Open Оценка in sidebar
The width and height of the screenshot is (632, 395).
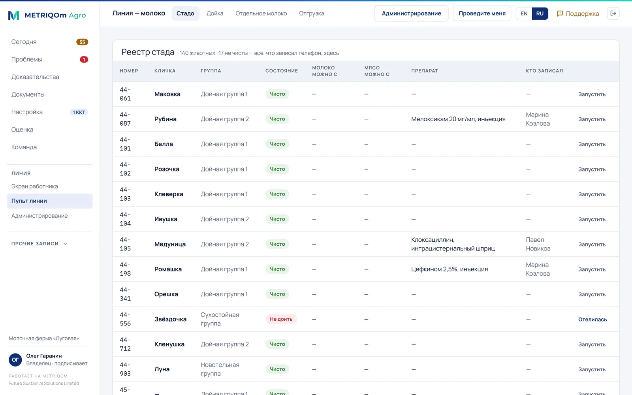tap(50, 130)
